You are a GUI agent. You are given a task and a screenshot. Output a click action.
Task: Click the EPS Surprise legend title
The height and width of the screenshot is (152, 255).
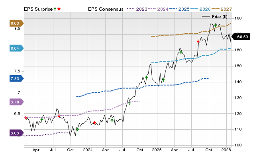click(x=38, y=9)
